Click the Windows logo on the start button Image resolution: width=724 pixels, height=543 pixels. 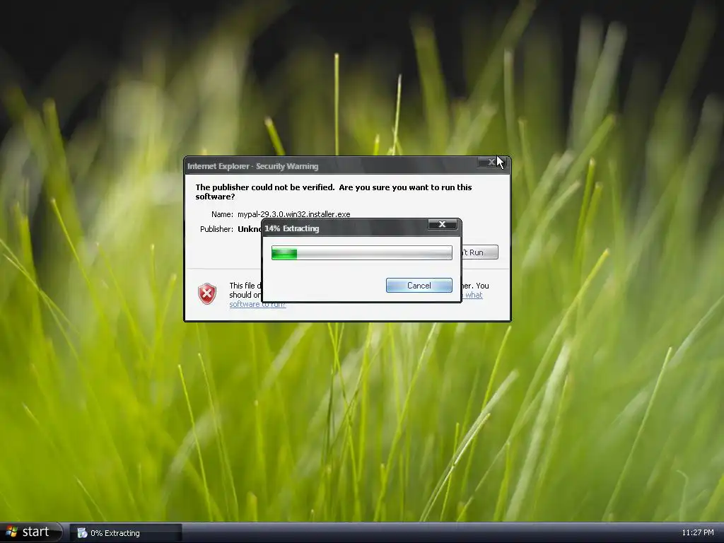point(11,532)
